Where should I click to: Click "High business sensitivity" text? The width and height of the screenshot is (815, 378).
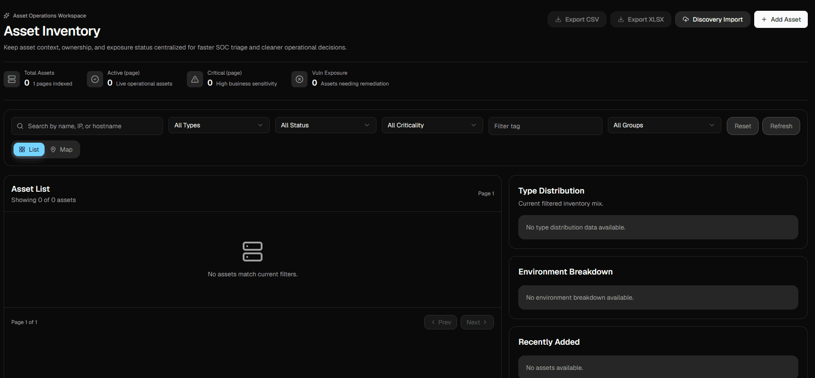click(246, 84)
